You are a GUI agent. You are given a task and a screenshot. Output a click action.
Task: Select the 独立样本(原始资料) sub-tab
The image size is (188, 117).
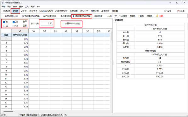[31, 16]
